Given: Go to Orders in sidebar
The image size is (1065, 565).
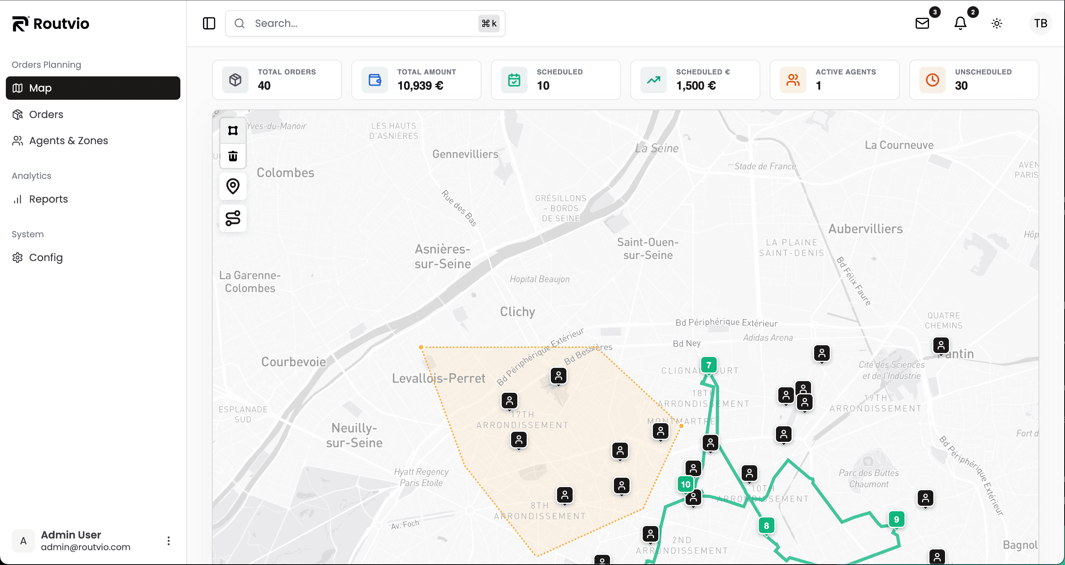Looking at the screenshot, I should (x=93, y=114).
